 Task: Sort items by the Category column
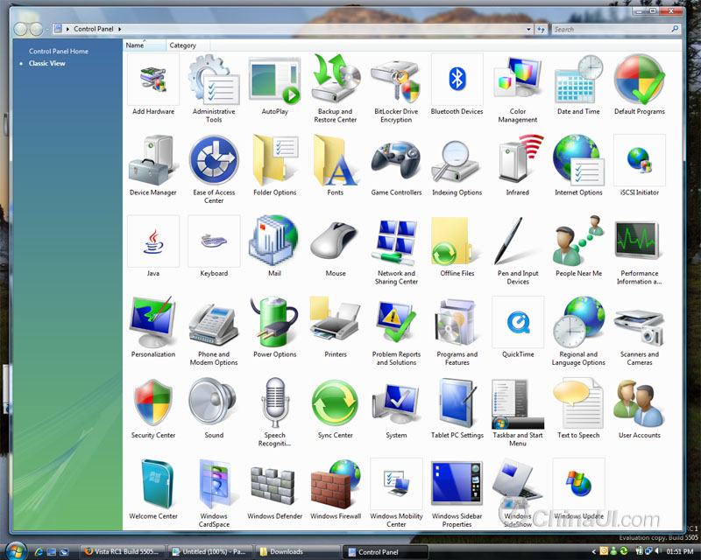pos(188,45)
